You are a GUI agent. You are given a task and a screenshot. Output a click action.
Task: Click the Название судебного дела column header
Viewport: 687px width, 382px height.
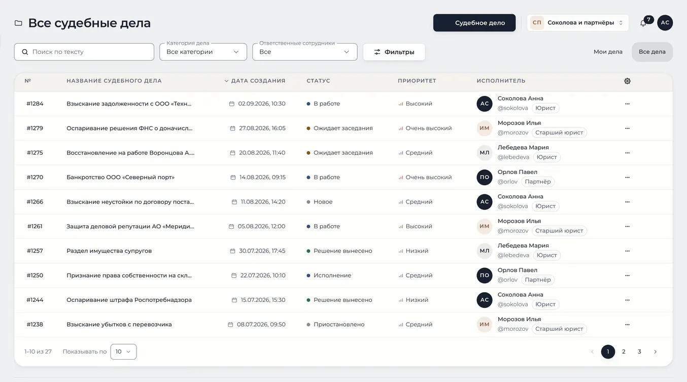[x=114, y=81]
